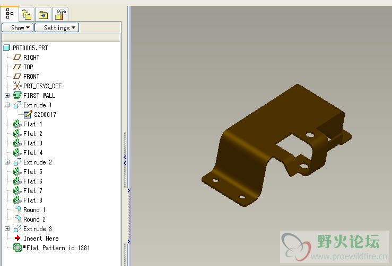Click the upper double-arrow panel collapse handle
Screen dimensions: 392x266
point(125,160)
